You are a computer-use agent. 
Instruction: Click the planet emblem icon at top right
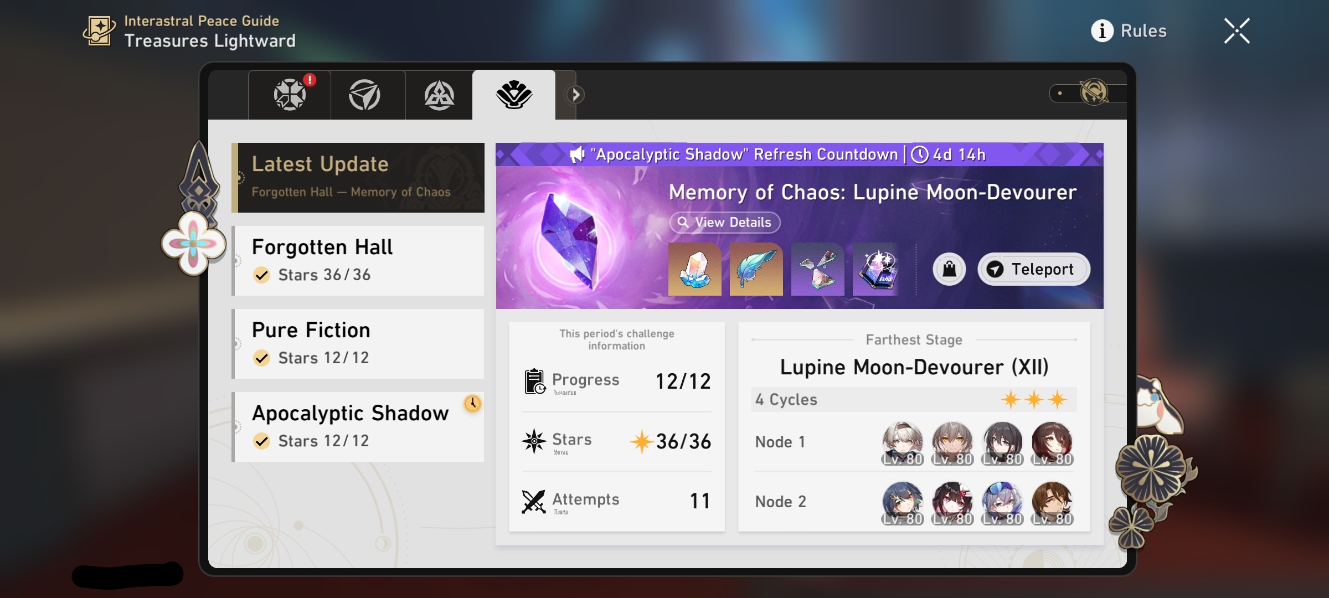1094,92
